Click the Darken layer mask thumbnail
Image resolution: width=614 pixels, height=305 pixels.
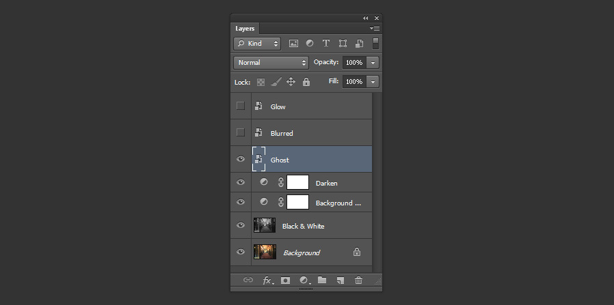click(x=297, y=182)
